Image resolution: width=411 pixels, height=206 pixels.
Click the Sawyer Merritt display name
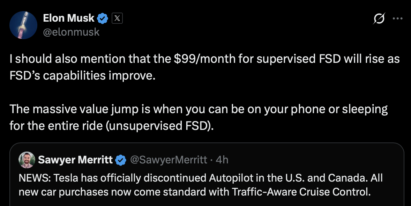[x=75, y=160]
